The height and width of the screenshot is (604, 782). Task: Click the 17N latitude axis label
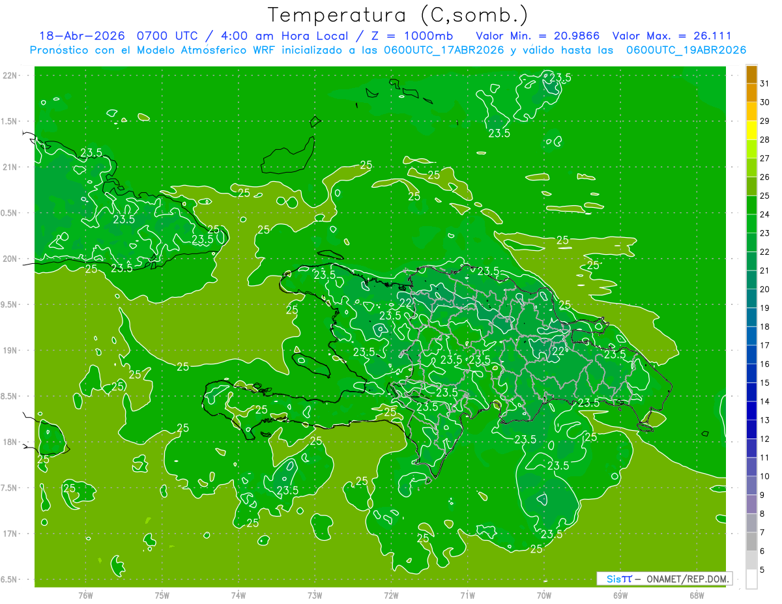(10, 534)
